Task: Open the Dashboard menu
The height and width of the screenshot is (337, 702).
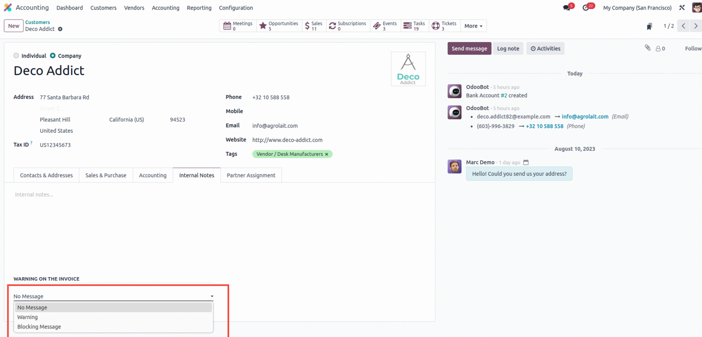Action: point(70,8)
